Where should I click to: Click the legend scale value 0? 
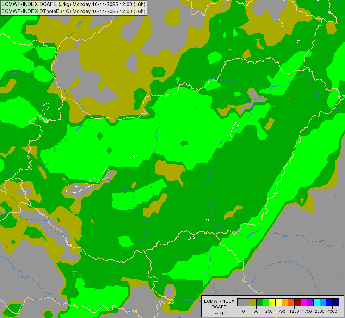click(244, 311)
